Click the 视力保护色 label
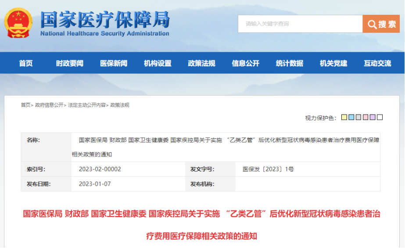 point(321,118)
